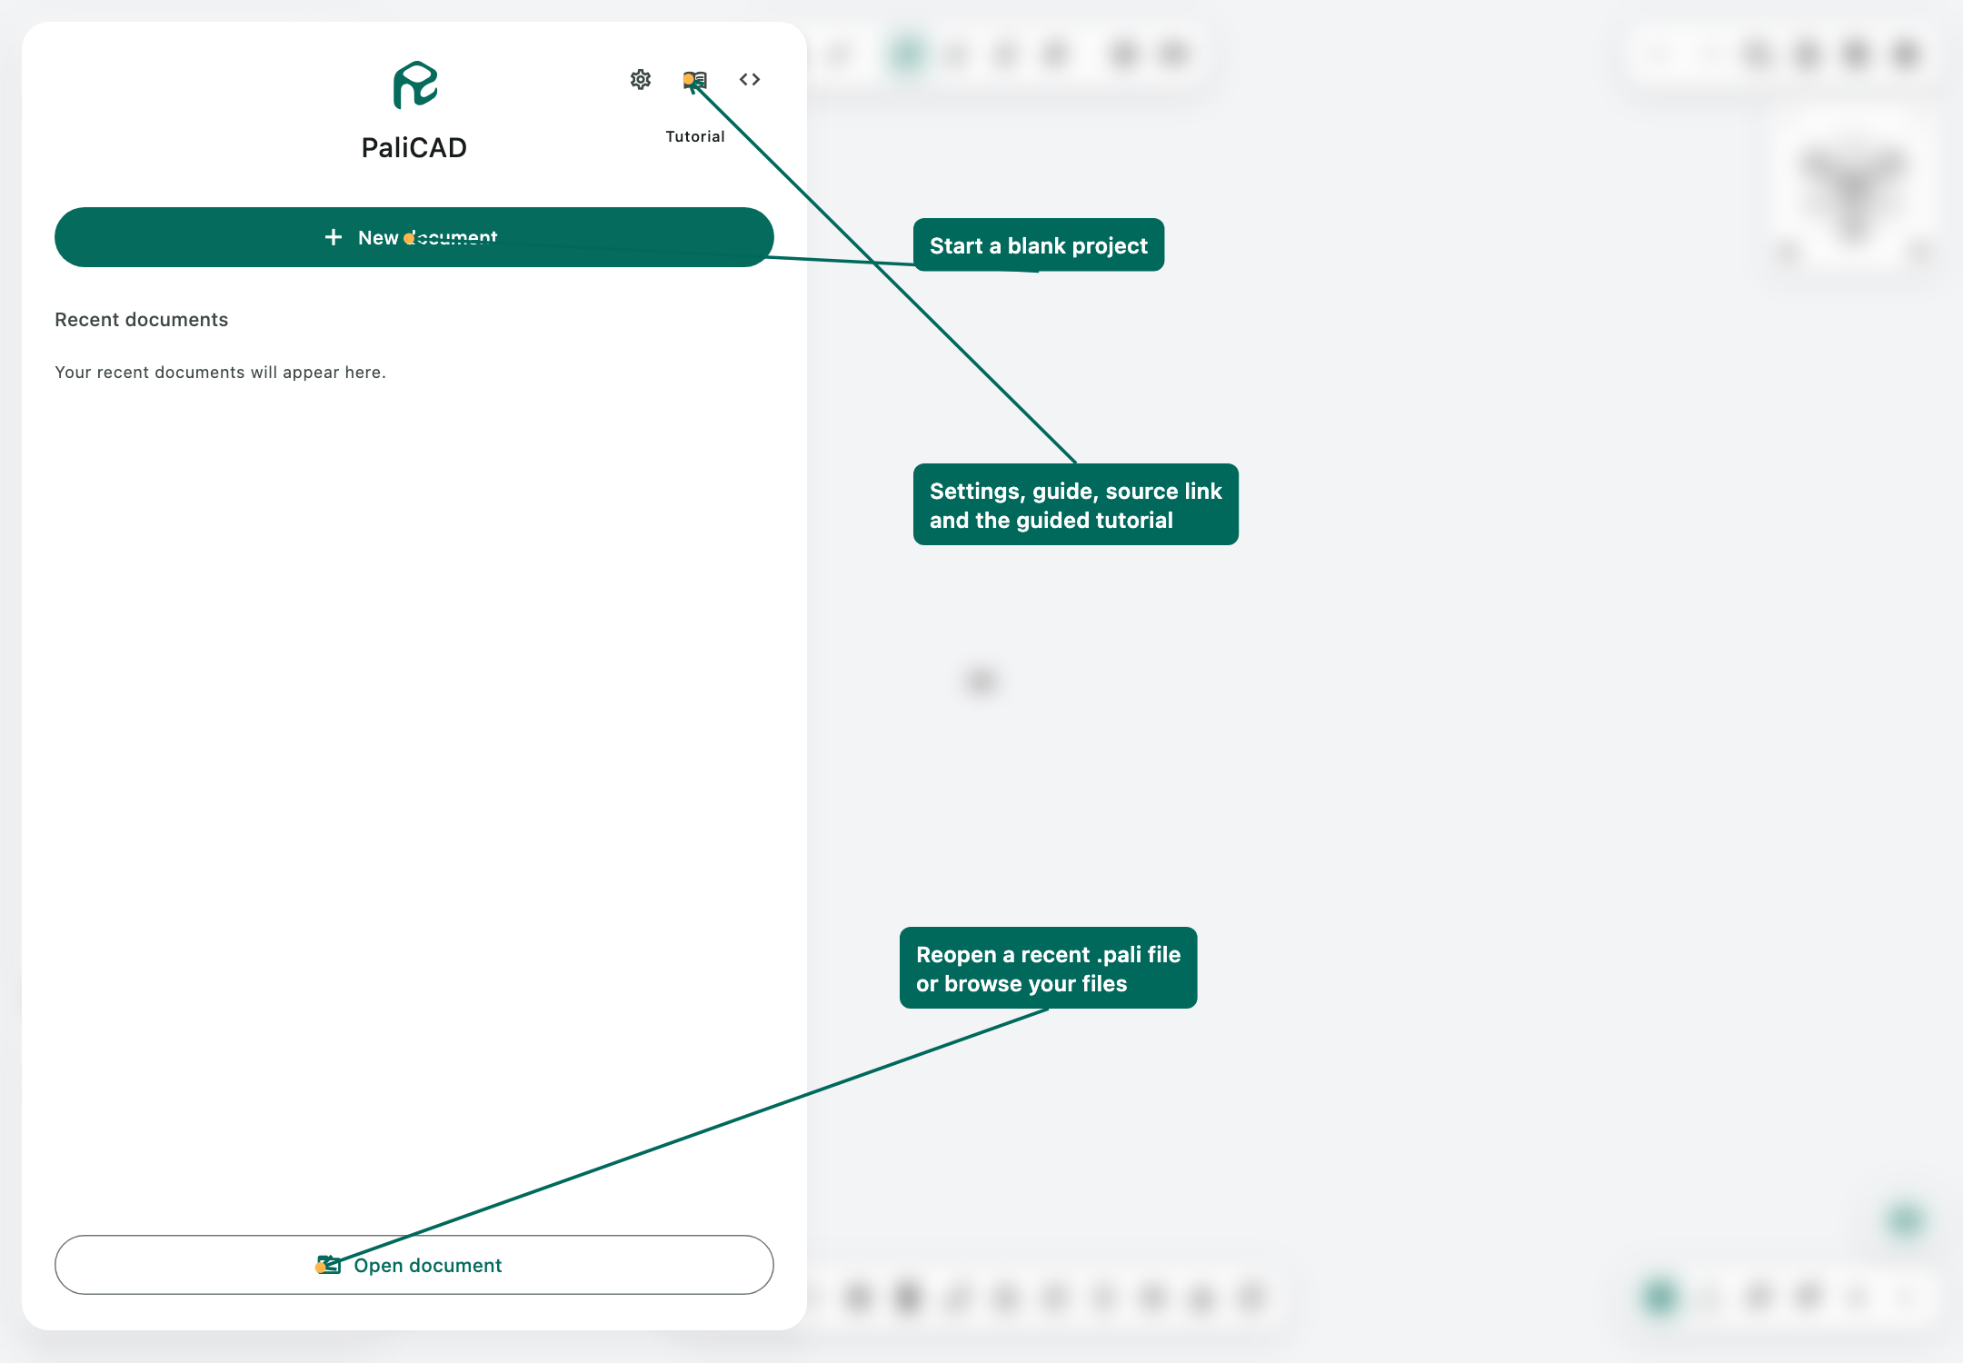Click the New document button
Image resolution: width=1963 pixels, height=1363 pixels.
click(414, 237)
